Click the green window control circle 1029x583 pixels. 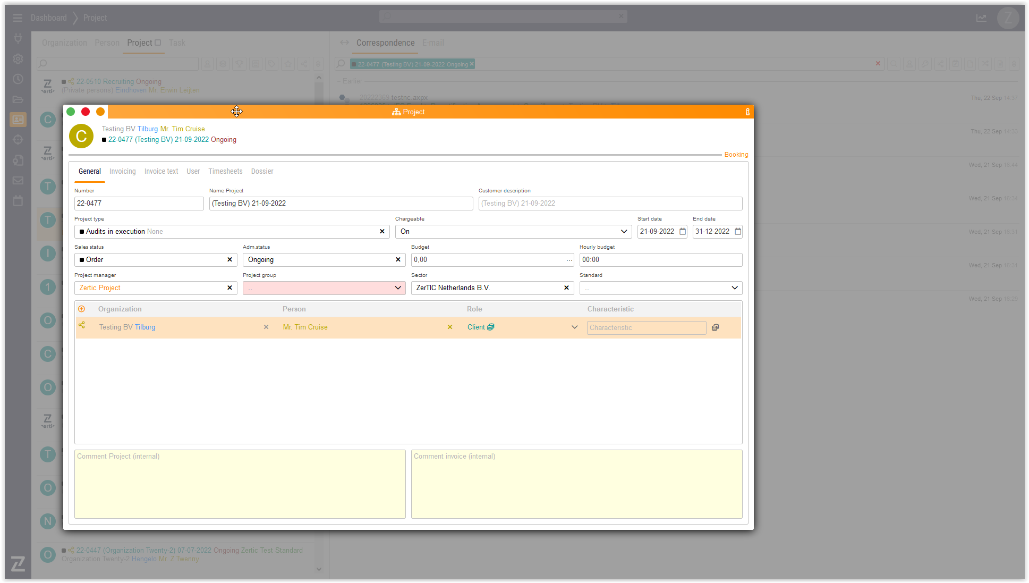(x=71, y=112)
